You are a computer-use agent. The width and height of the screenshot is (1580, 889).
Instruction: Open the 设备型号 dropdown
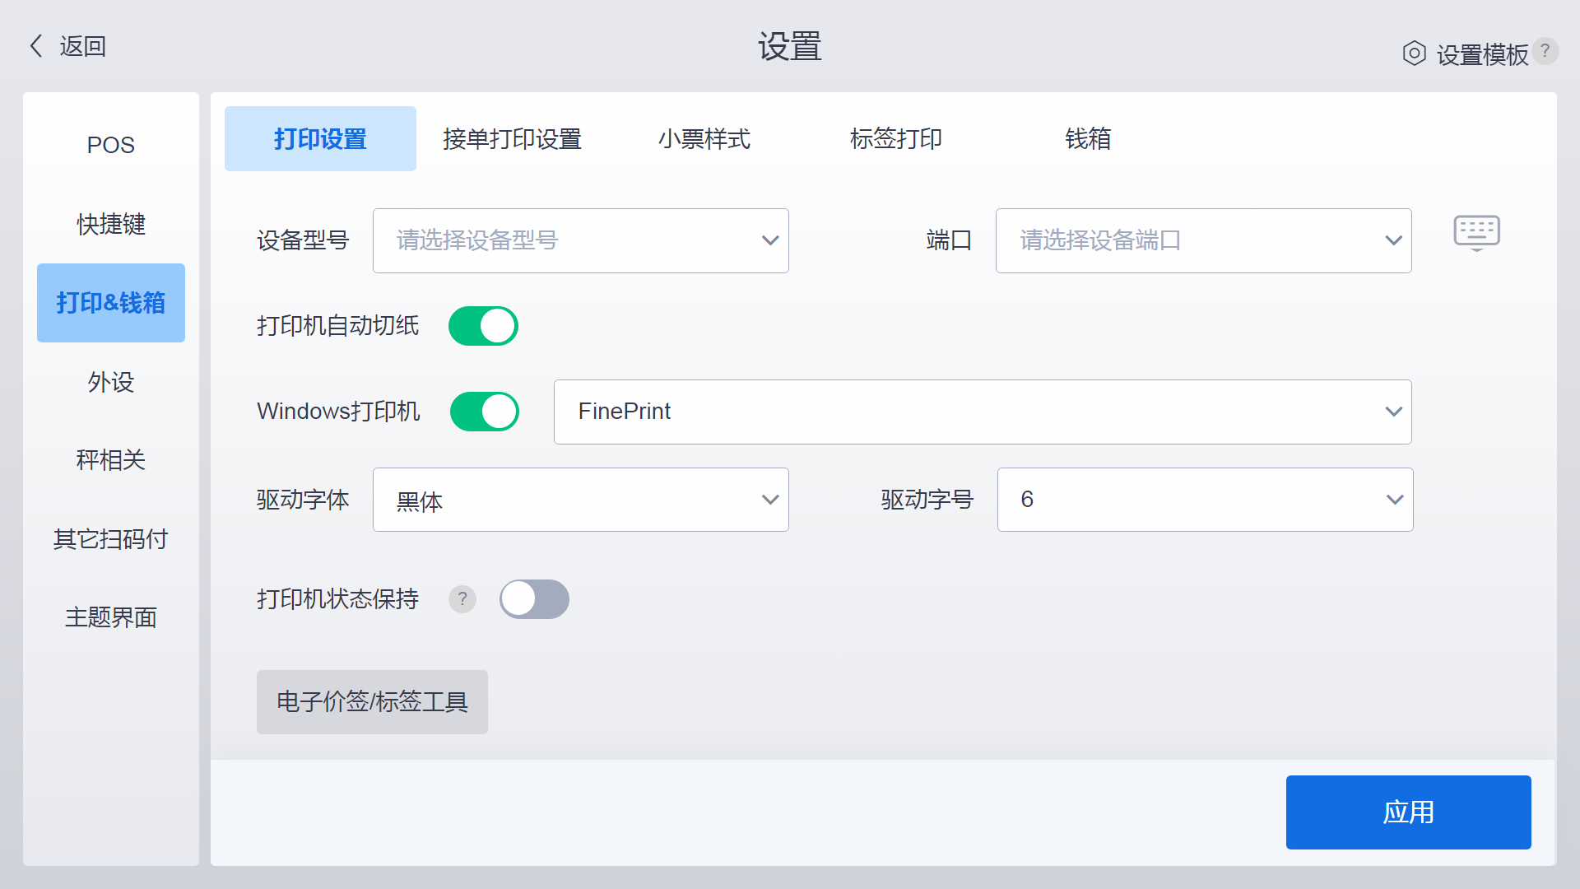click(x=580, y=240)
